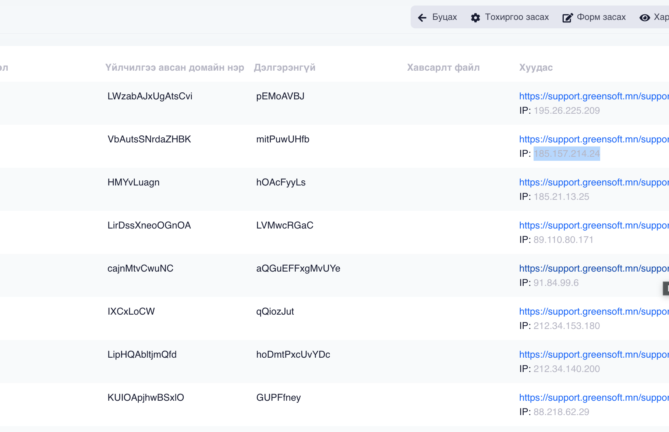Click the Дэлгэрэнгүй column header
The image size is (669, 432).
(x=284, y=67)
